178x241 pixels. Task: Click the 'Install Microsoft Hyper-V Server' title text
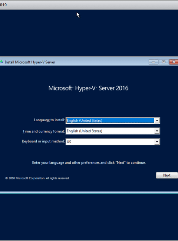coord(30,62)
